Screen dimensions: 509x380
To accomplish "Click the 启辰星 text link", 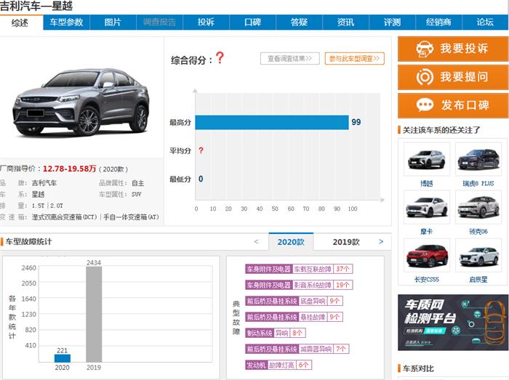I will [x=478, y=280].
